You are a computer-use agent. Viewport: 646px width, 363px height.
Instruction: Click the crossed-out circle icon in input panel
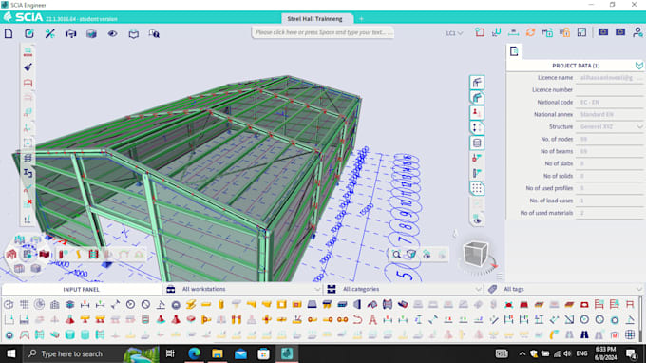pos(145,304)
